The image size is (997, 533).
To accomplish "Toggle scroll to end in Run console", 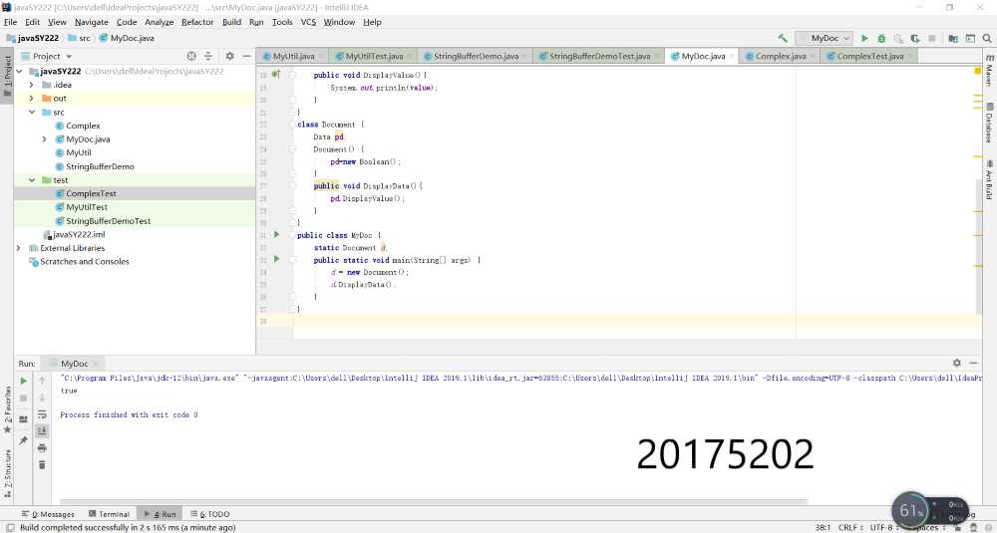I will 42,430.
